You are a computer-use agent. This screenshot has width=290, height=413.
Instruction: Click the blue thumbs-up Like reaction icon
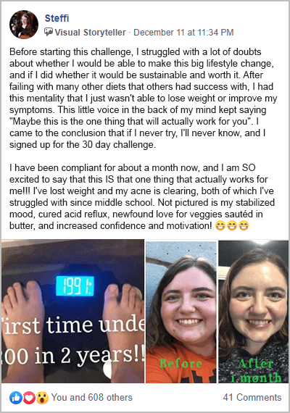tap(16, 398)
